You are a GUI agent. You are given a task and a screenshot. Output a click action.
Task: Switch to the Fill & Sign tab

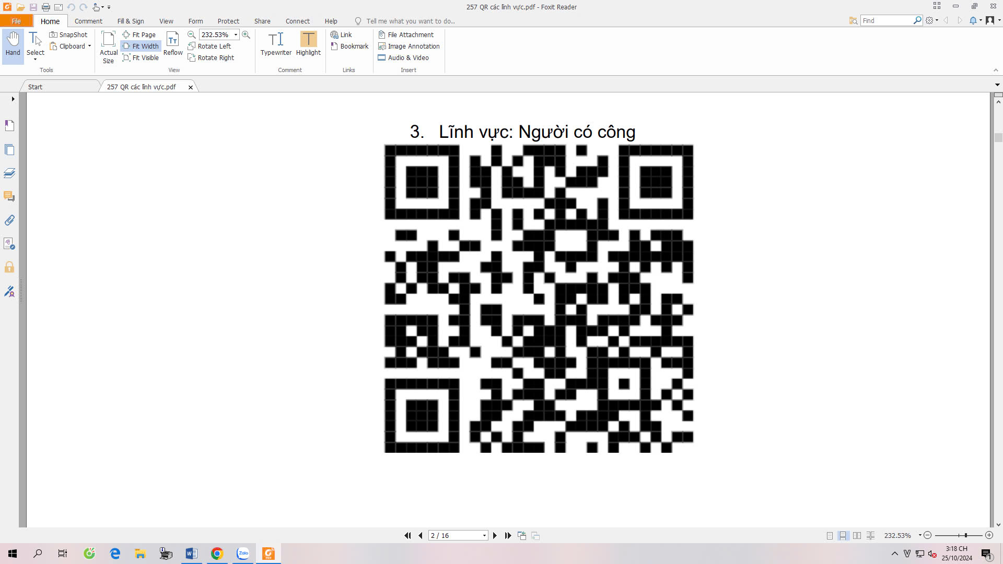pyautogui.click(x=131, y=21)
